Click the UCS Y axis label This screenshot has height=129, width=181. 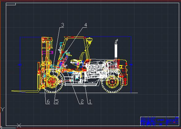tap(3, 109)
